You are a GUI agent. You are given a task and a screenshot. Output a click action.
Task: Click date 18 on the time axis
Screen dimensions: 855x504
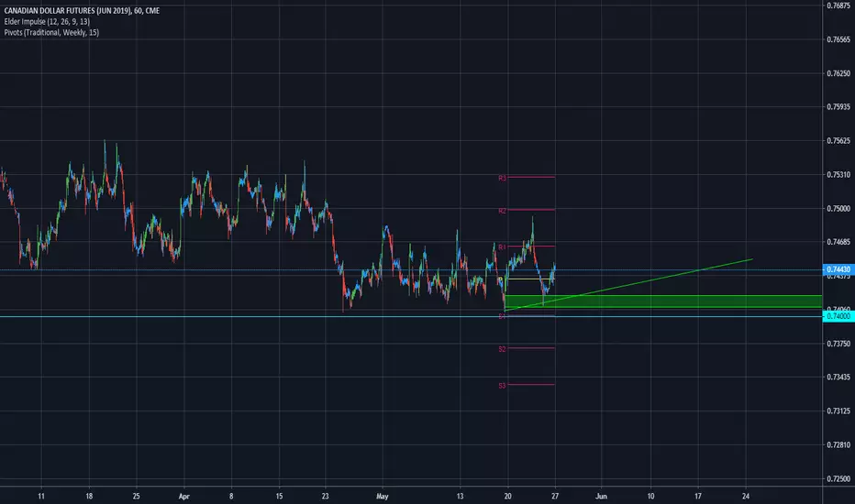89,497
